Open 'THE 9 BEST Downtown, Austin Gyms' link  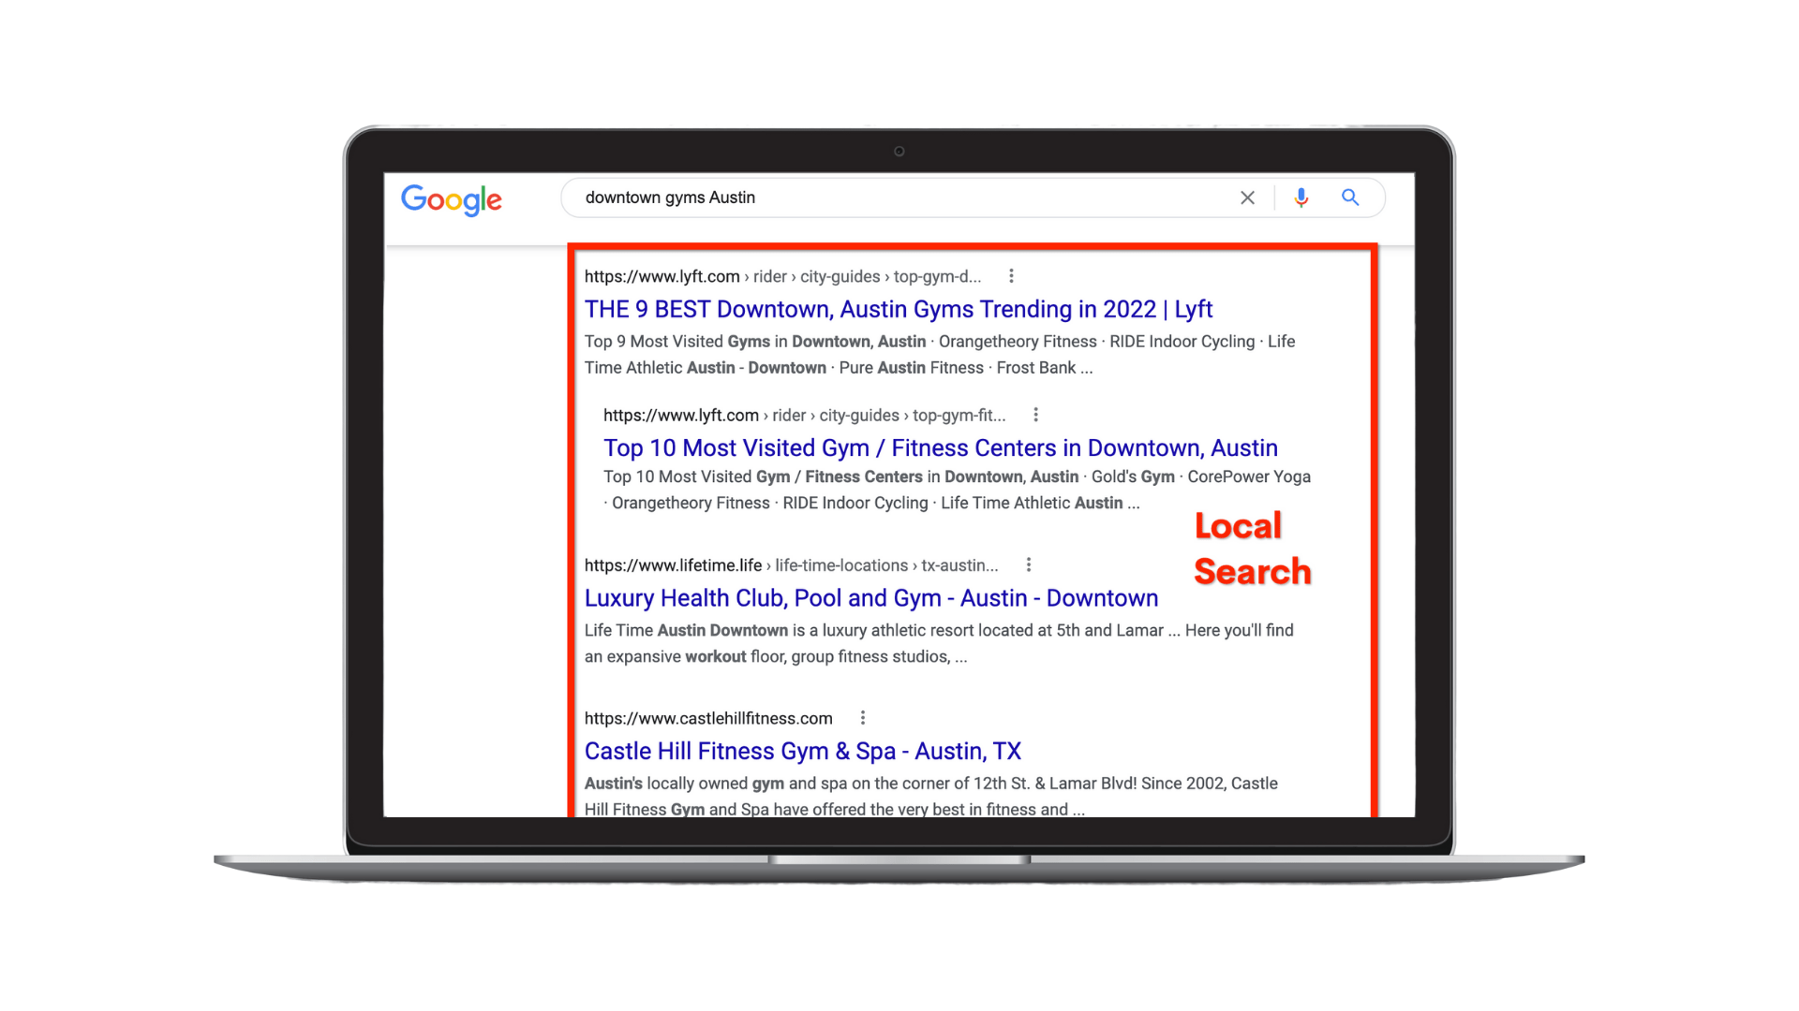click(x=898, y=309)
